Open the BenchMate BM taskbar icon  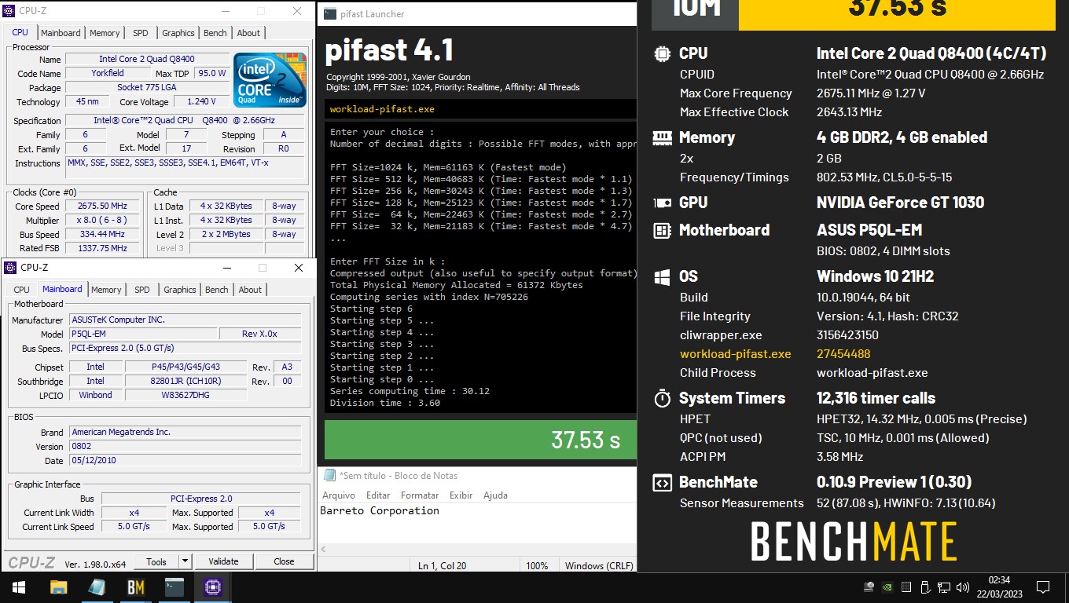coord(135,587)
